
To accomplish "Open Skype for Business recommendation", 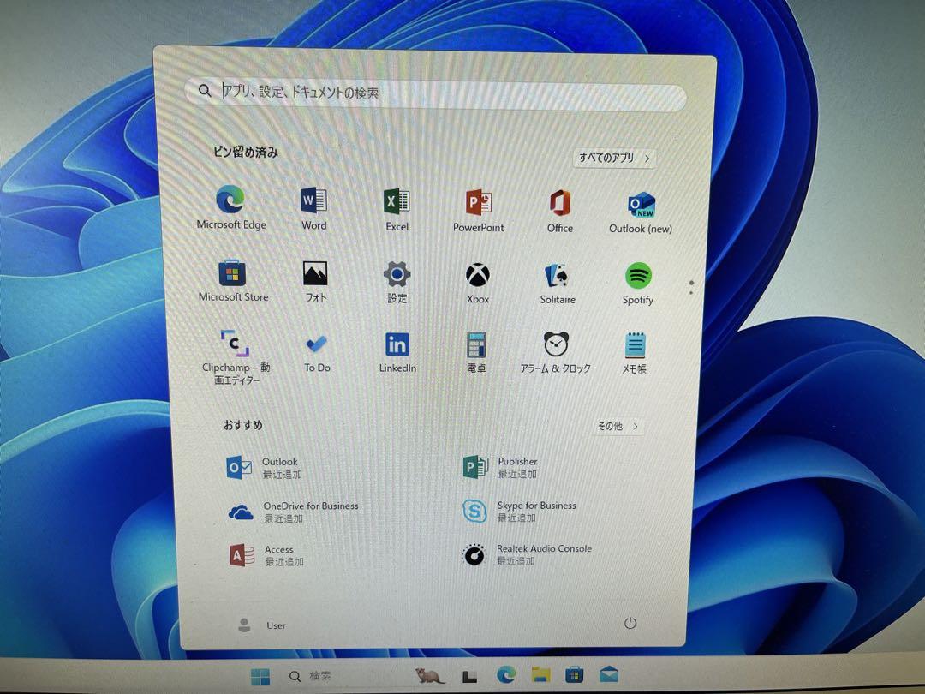I will (519, 511).
